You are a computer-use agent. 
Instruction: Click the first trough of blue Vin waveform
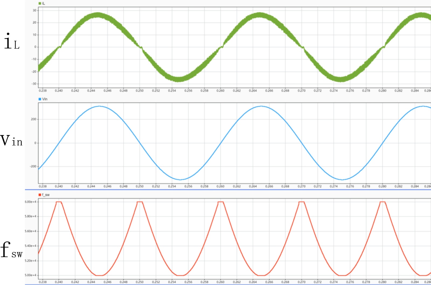click(180, 180)
